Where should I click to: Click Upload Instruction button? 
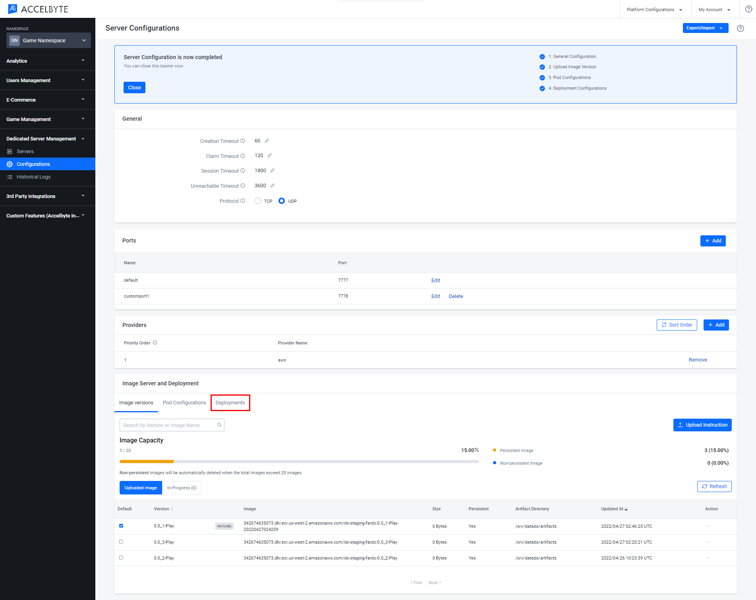pyautogui.click(x=702, y=425)
